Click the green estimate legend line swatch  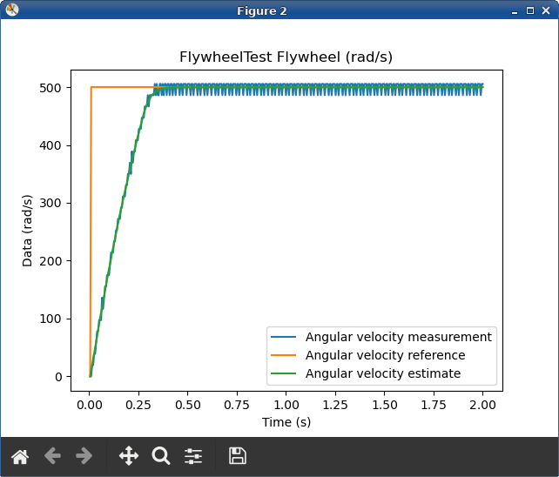pos(284,373)
